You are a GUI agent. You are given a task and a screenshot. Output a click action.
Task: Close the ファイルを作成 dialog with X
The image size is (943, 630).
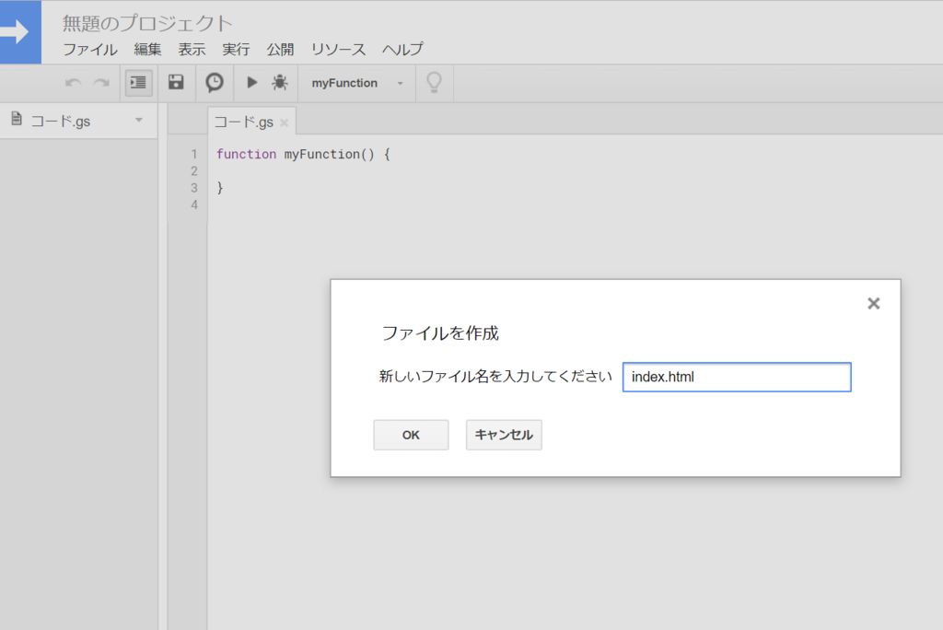point(874,303)
